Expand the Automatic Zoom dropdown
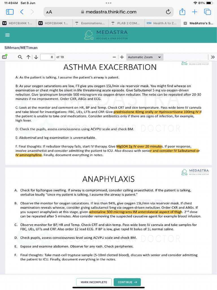The image size is (217, 290). click(145, 57)
